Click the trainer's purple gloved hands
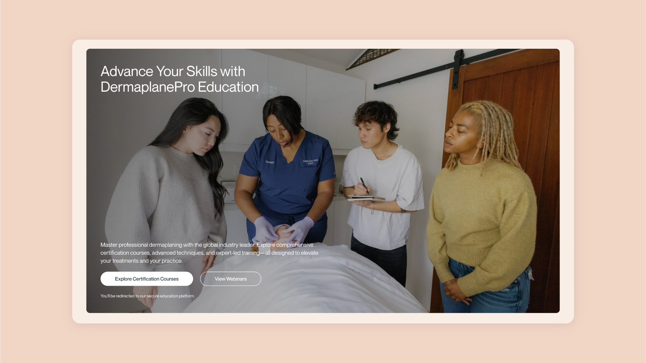 [283, 229]
